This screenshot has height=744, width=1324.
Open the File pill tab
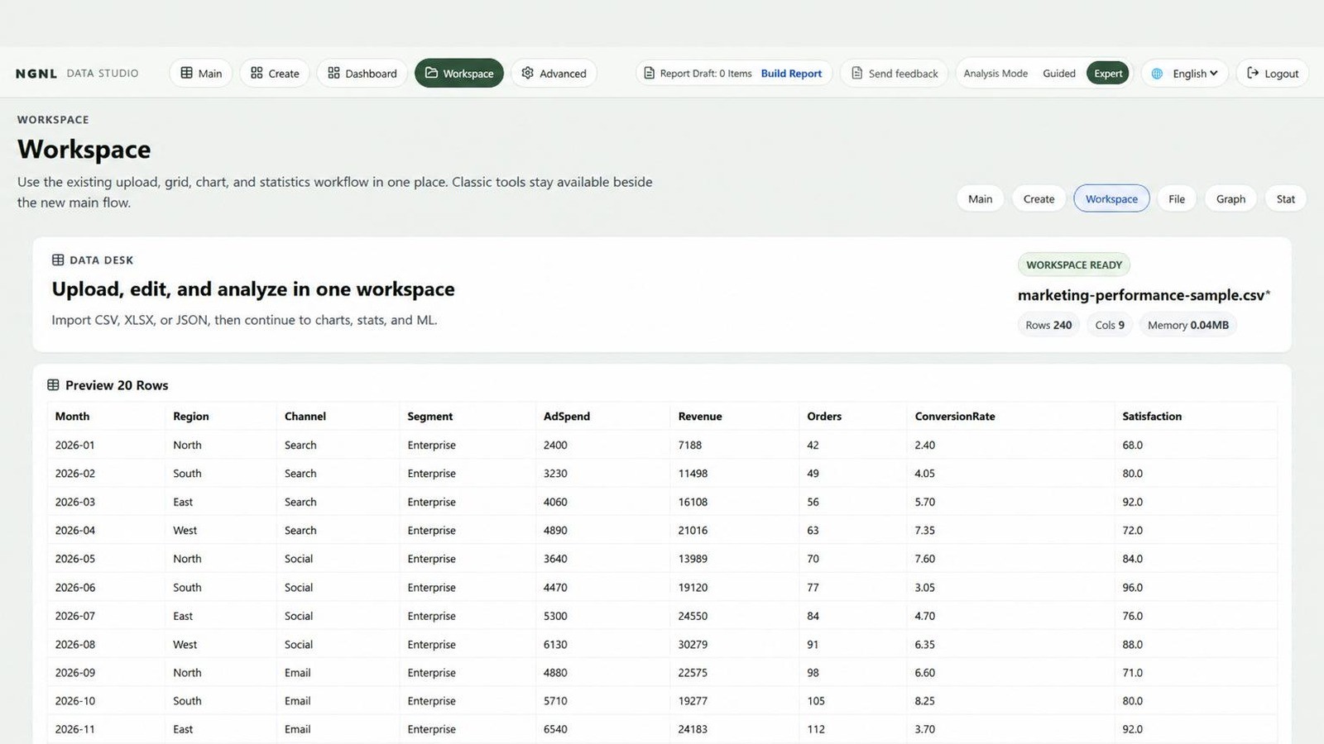(1177, 198)
